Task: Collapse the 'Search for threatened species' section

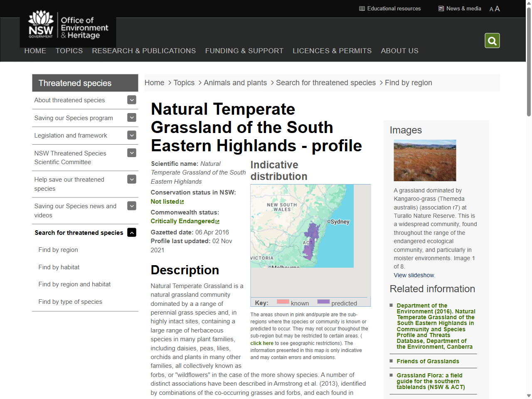Action: 131,232
